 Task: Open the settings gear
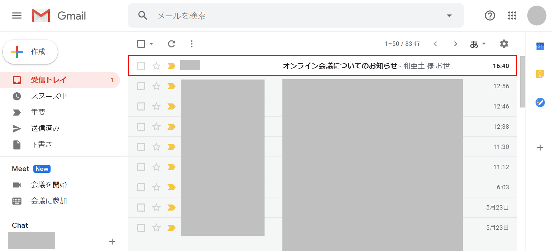point(504,44)
